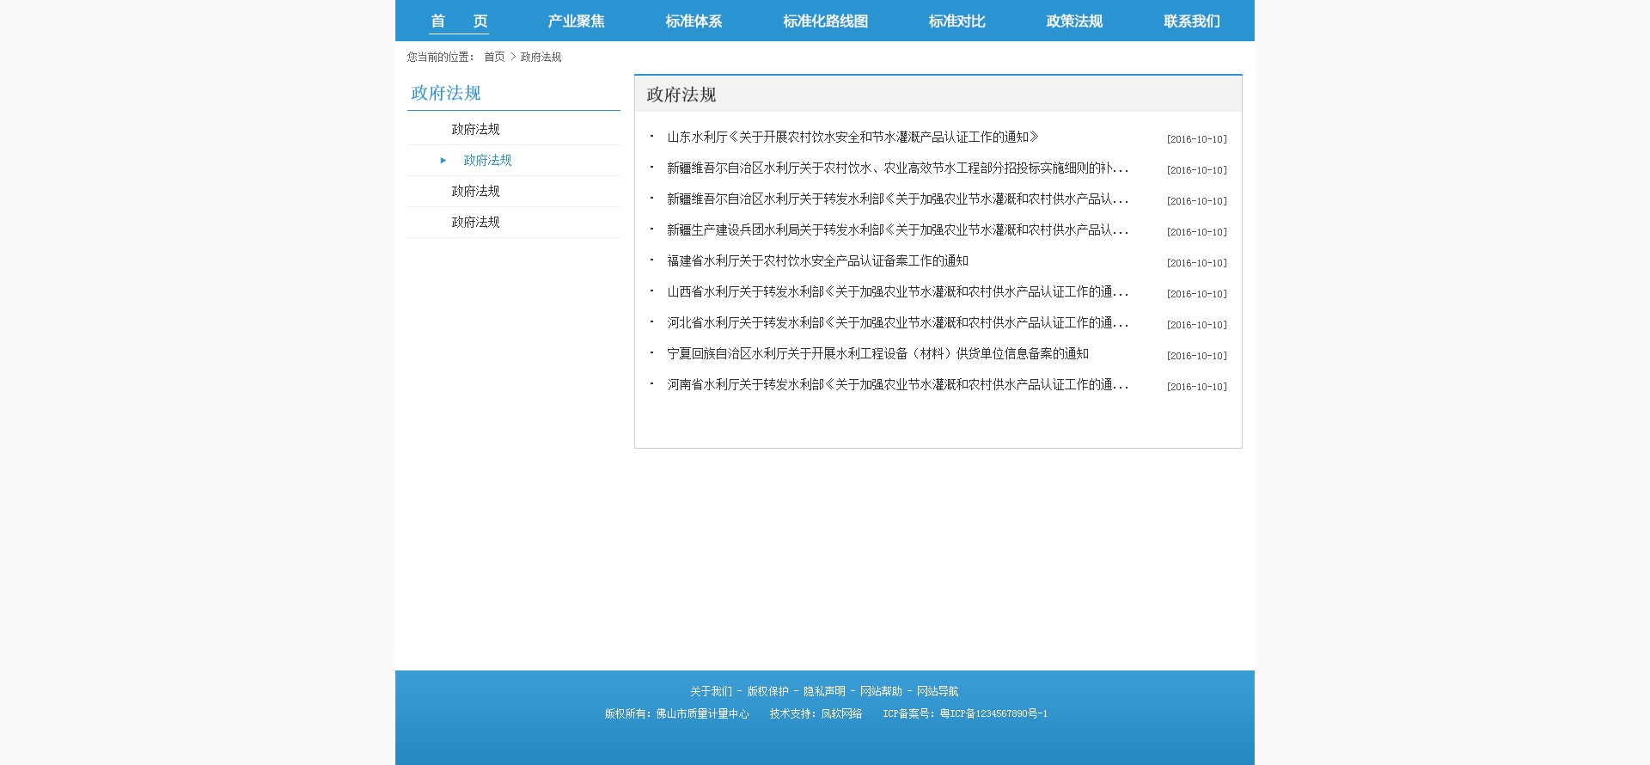Go to the 产业聚焦 navigation item
The width and height of the screenshot is (1650, 765).
point(576,21)
